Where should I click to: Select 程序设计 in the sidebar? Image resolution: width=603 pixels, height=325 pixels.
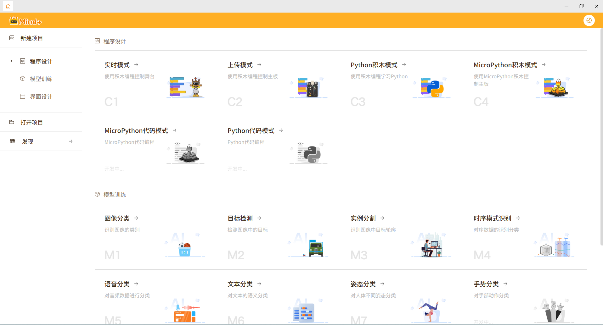pos(41,61)
